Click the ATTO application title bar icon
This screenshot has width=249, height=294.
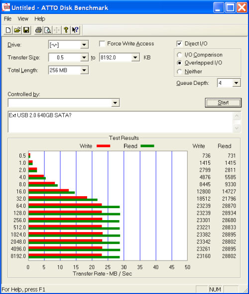click(6, 7)
